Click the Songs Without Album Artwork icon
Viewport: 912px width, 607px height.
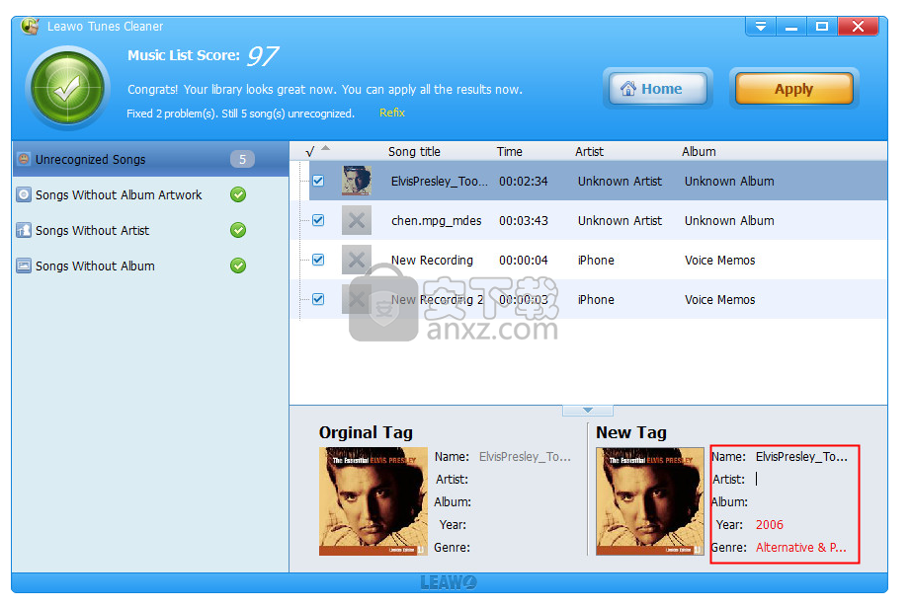point(24,194)
